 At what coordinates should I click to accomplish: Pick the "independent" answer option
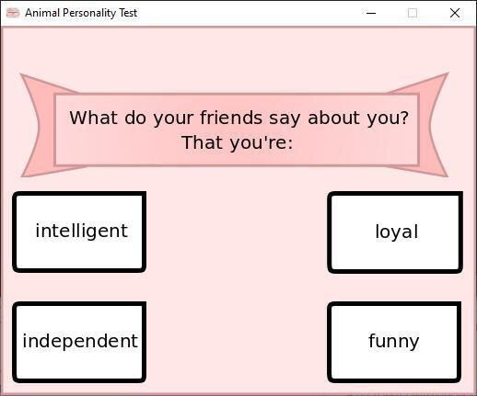coord(79,342)
